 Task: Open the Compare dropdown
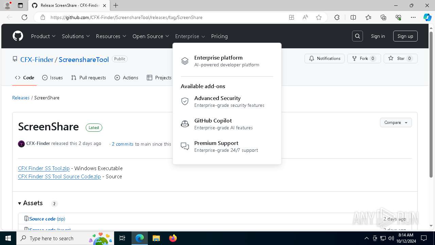pyautogui.click(x=396, y=122)
